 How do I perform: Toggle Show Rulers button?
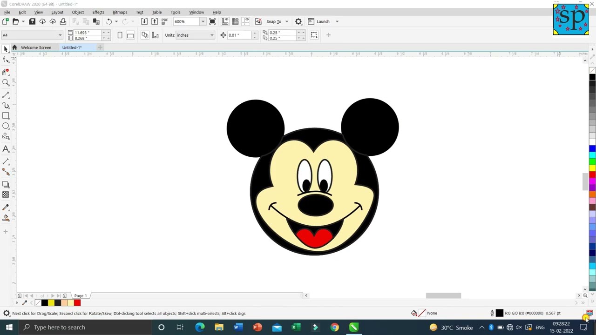pos(225,21)
